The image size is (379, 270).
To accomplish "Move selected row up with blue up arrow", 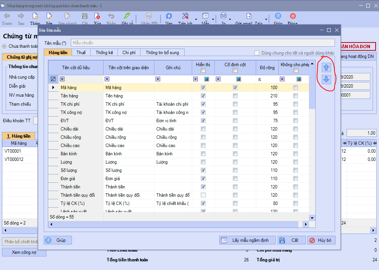I will (x=326, y=68).
